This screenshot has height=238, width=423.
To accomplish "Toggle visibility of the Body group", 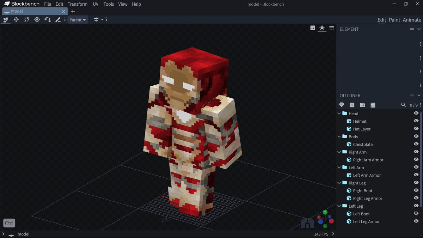I will coord(416,136).
